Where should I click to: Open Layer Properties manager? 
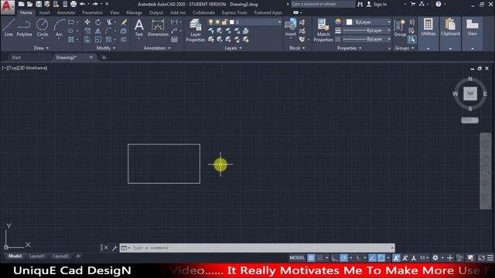tap(195, 30)
